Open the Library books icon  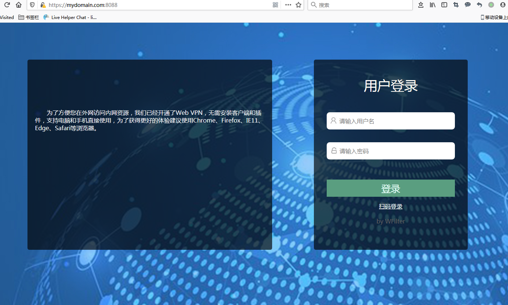click(433, 5)
